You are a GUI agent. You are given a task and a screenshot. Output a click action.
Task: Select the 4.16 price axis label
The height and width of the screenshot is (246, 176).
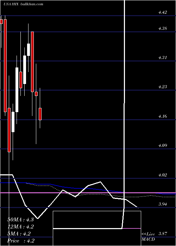pos(163,116)
